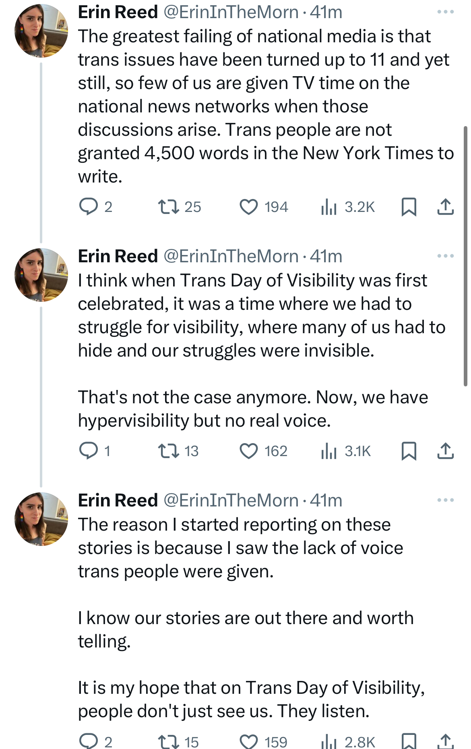
Task: View analytics for tweet with 3.2K views
Action: [329, 207]
